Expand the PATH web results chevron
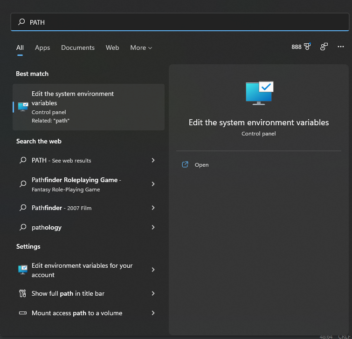Viewport: 352px width, 339px height. [x=153, y=160]
